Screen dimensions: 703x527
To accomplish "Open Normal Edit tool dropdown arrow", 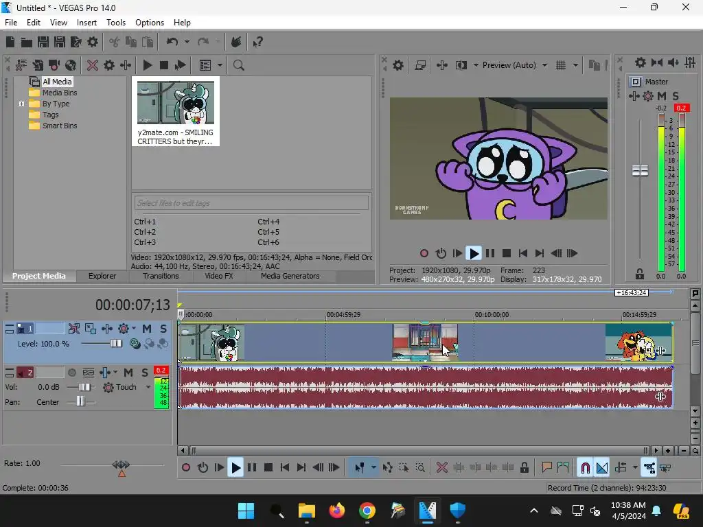I will click(x=373, y=468).
